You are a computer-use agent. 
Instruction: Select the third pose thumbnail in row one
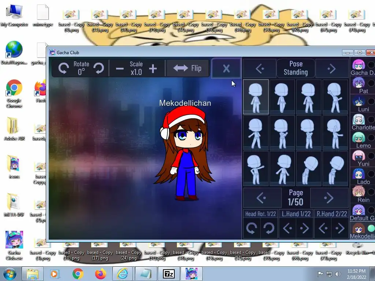[x=309, y=97]
